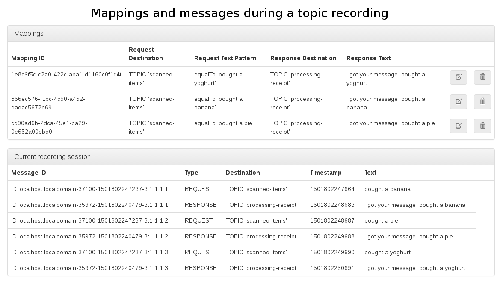Edit the 'bought a pie' mapping
The width and height of the screenshot is (500, 282).
coord(458,126)
